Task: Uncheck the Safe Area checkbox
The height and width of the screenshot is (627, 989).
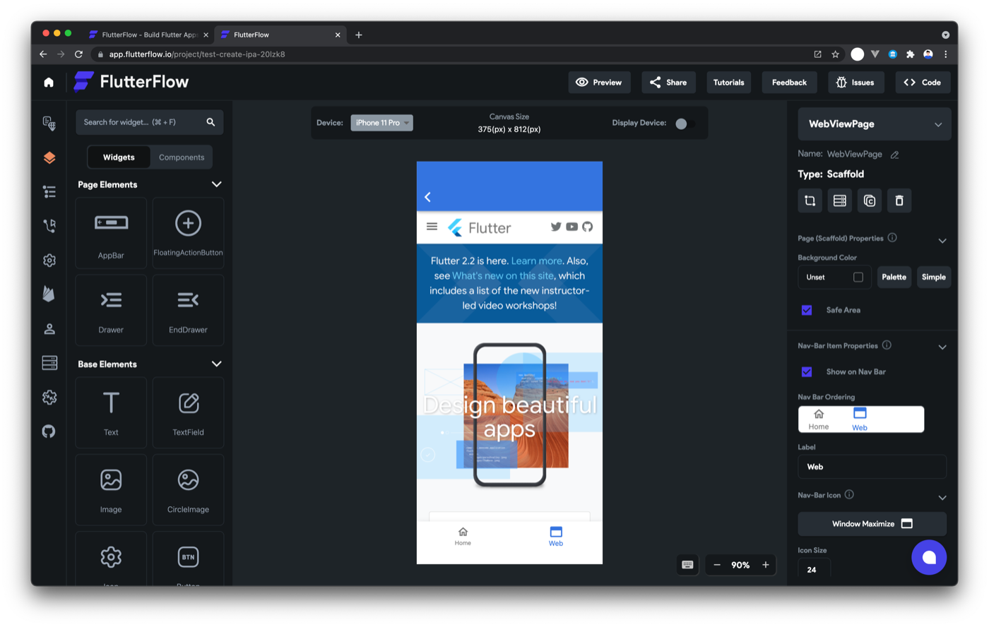Action: 807,310
